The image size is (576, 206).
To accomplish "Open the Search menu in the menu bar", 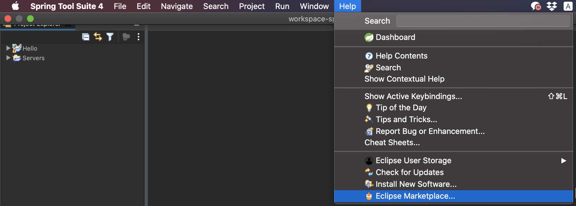I will click(216, 6).
